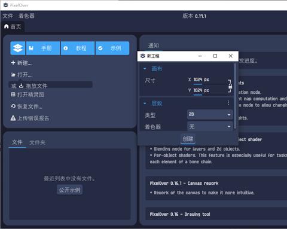The height and width of the screenshot is (229, 287).
Task: Click the restore icon beside 恢复文件
Action: coord(13,106)
